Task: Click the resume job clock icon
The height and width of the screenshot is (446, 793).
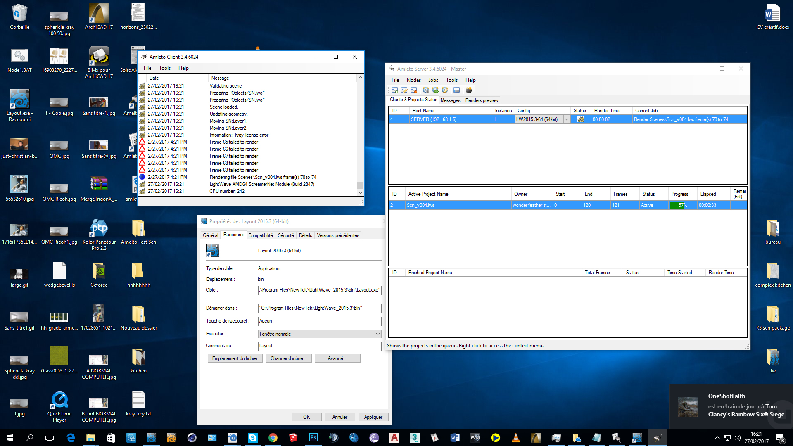Action: click(435, 90)
